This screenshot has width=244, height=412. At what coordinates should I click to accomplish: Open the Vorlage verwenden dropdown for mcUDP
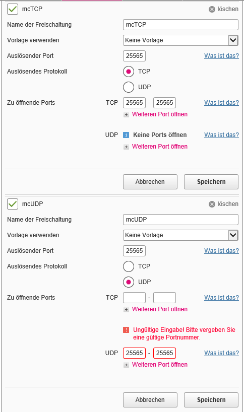[180, 235]
